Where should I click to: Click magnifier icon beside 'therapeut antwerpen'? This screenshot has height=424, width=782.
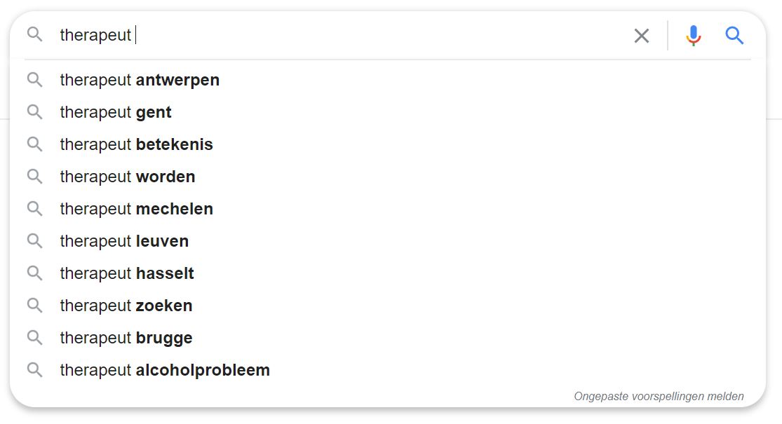[35, 80]
